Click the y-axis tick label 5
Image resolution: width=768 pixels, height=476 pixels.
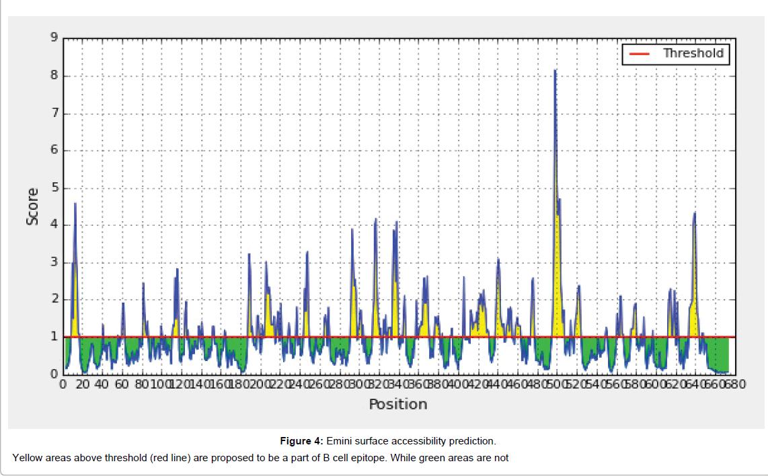(54, 188)
